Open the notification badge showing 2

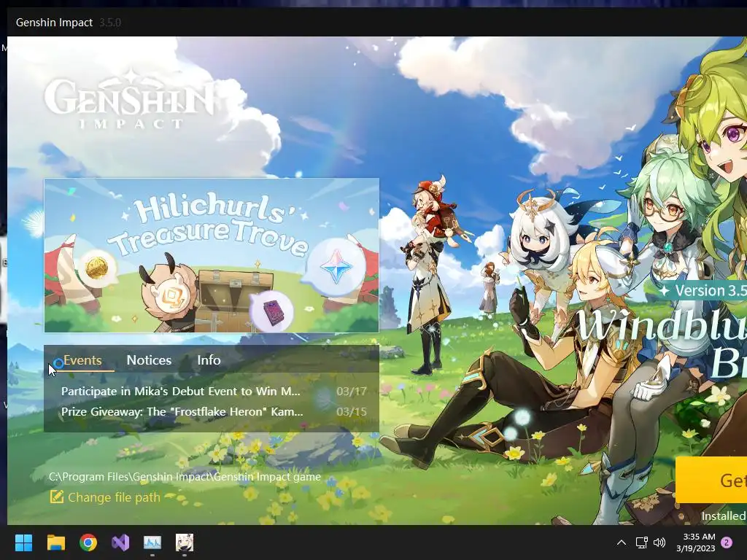[727, 542]
